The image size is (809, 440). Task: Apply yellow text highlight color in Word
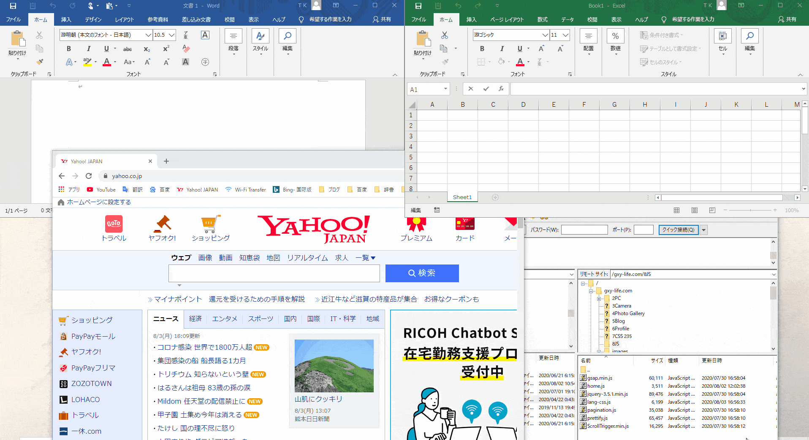coord(87,62)
